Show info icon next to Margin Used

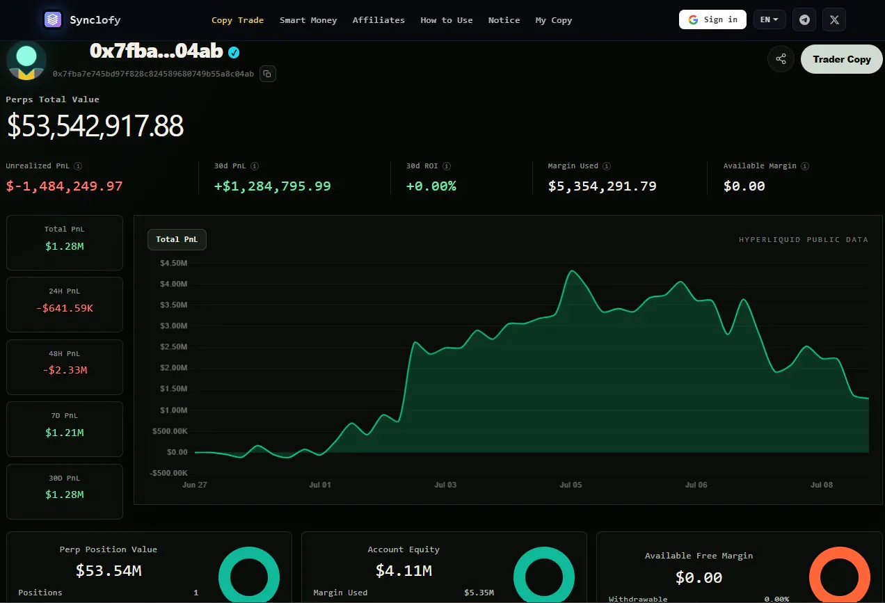(x=607, y=166)
